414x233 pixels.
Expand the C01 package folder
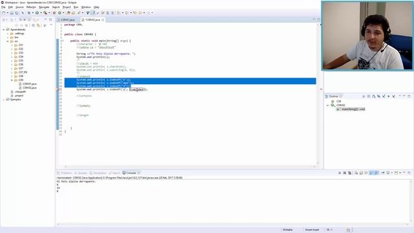point(12,45)
